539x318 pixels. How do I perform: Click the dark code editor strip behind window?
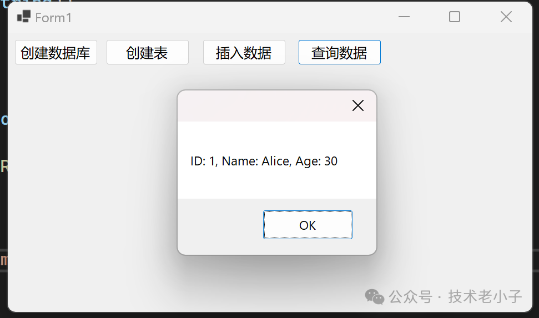(x=3, y=206)
